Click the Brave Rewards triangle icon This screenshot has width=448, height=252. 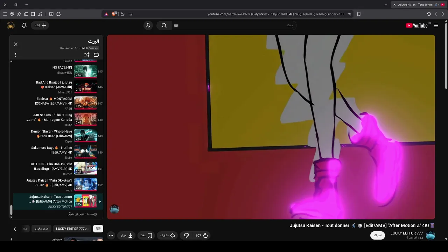coord(106,14)
